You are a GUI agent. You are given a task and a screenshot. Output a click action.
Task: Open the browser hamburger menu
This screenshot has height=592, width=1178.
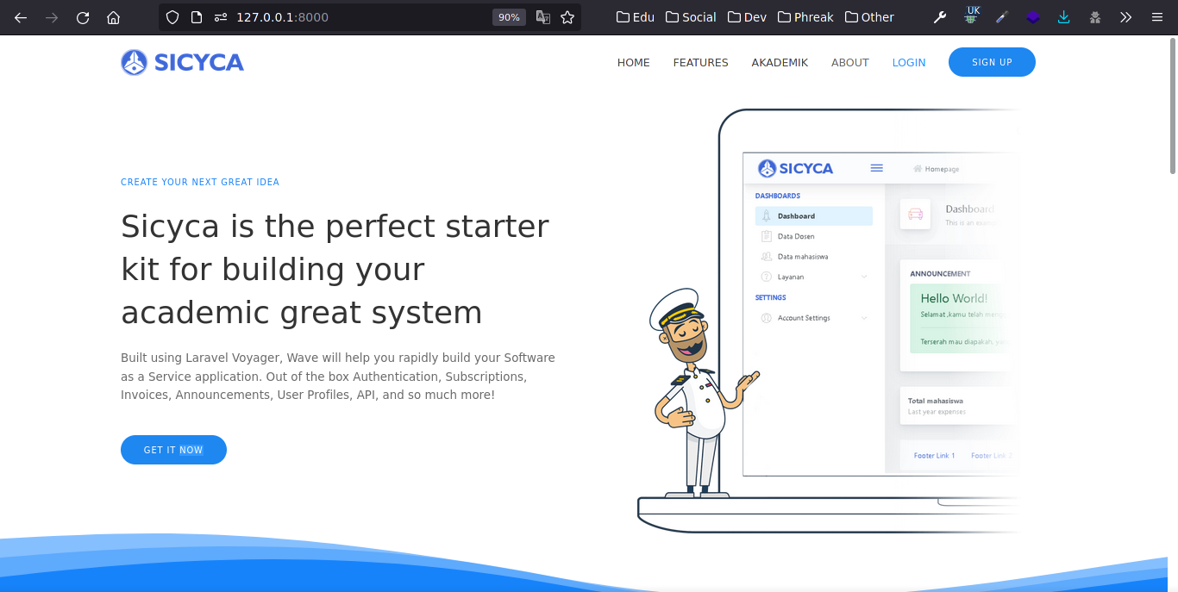1157,17
